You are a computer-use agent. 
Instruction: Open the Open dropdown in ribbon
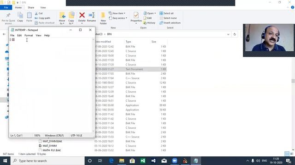tap(149, 13)
